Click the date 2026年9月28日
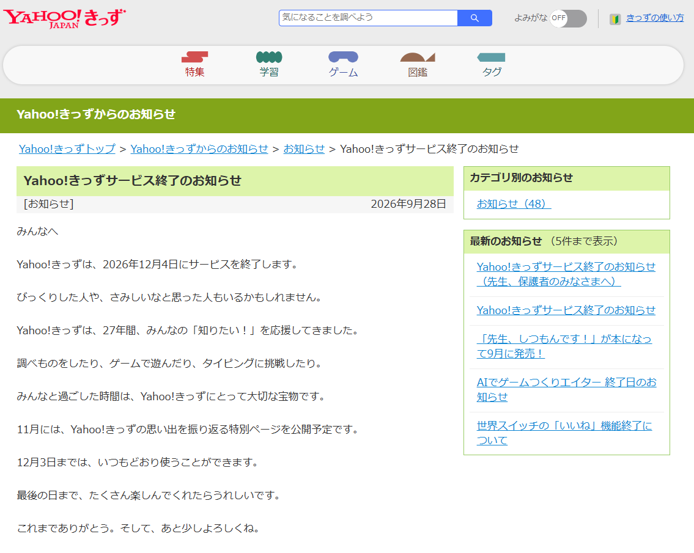 click(x=408, y=204)
